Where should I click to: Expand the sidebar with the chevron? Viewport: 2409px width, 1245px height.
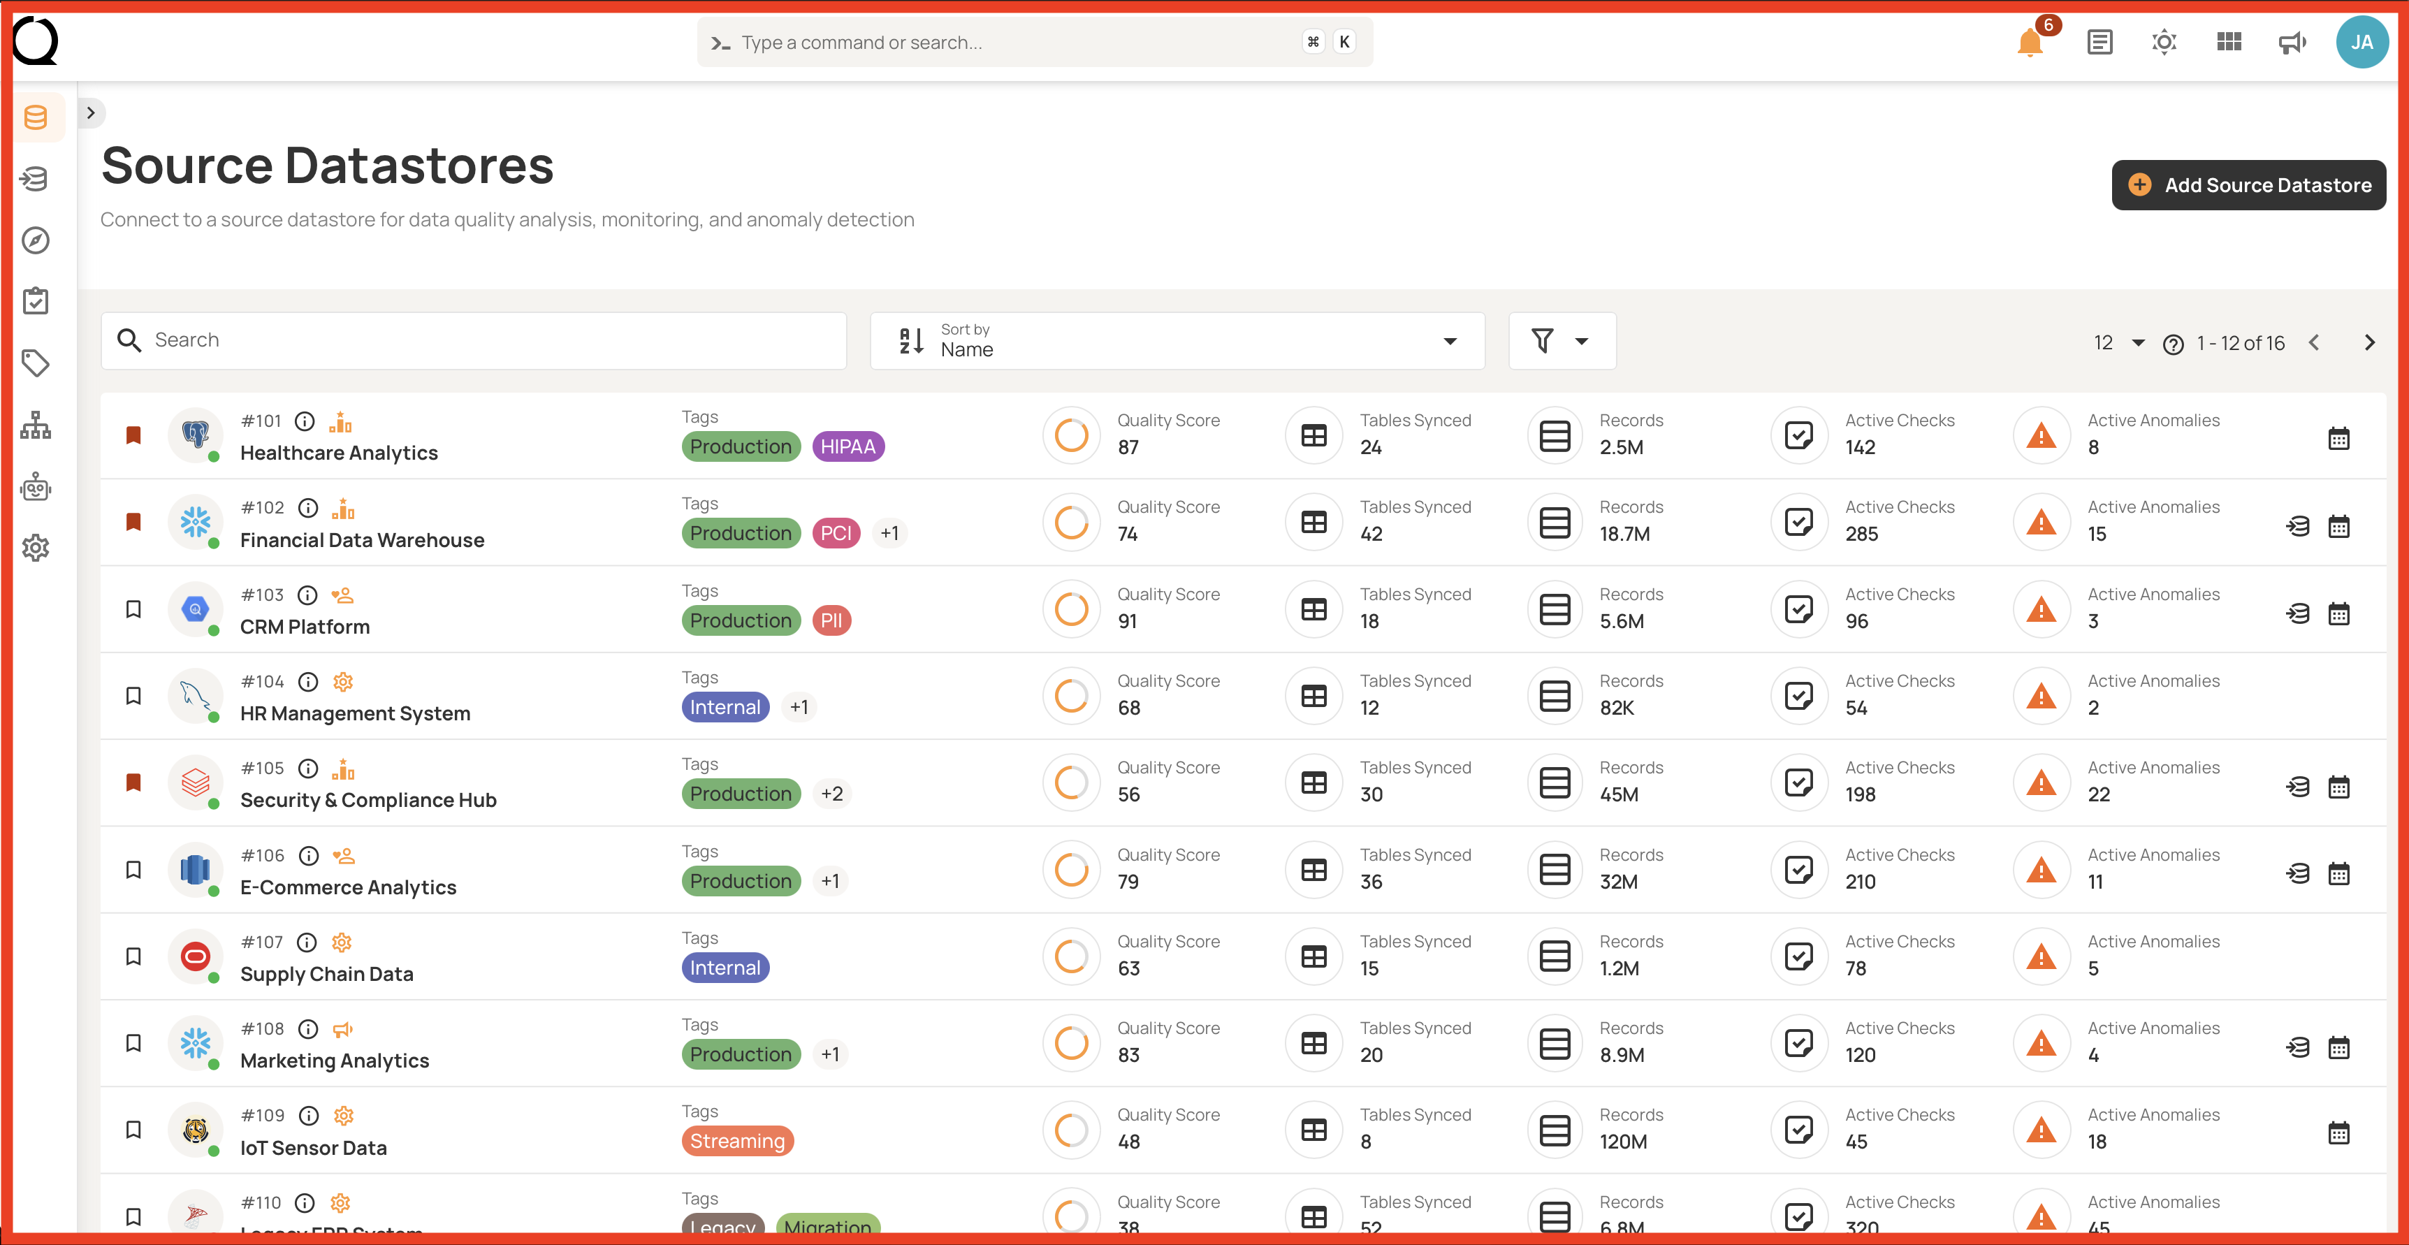click(91, 113)
